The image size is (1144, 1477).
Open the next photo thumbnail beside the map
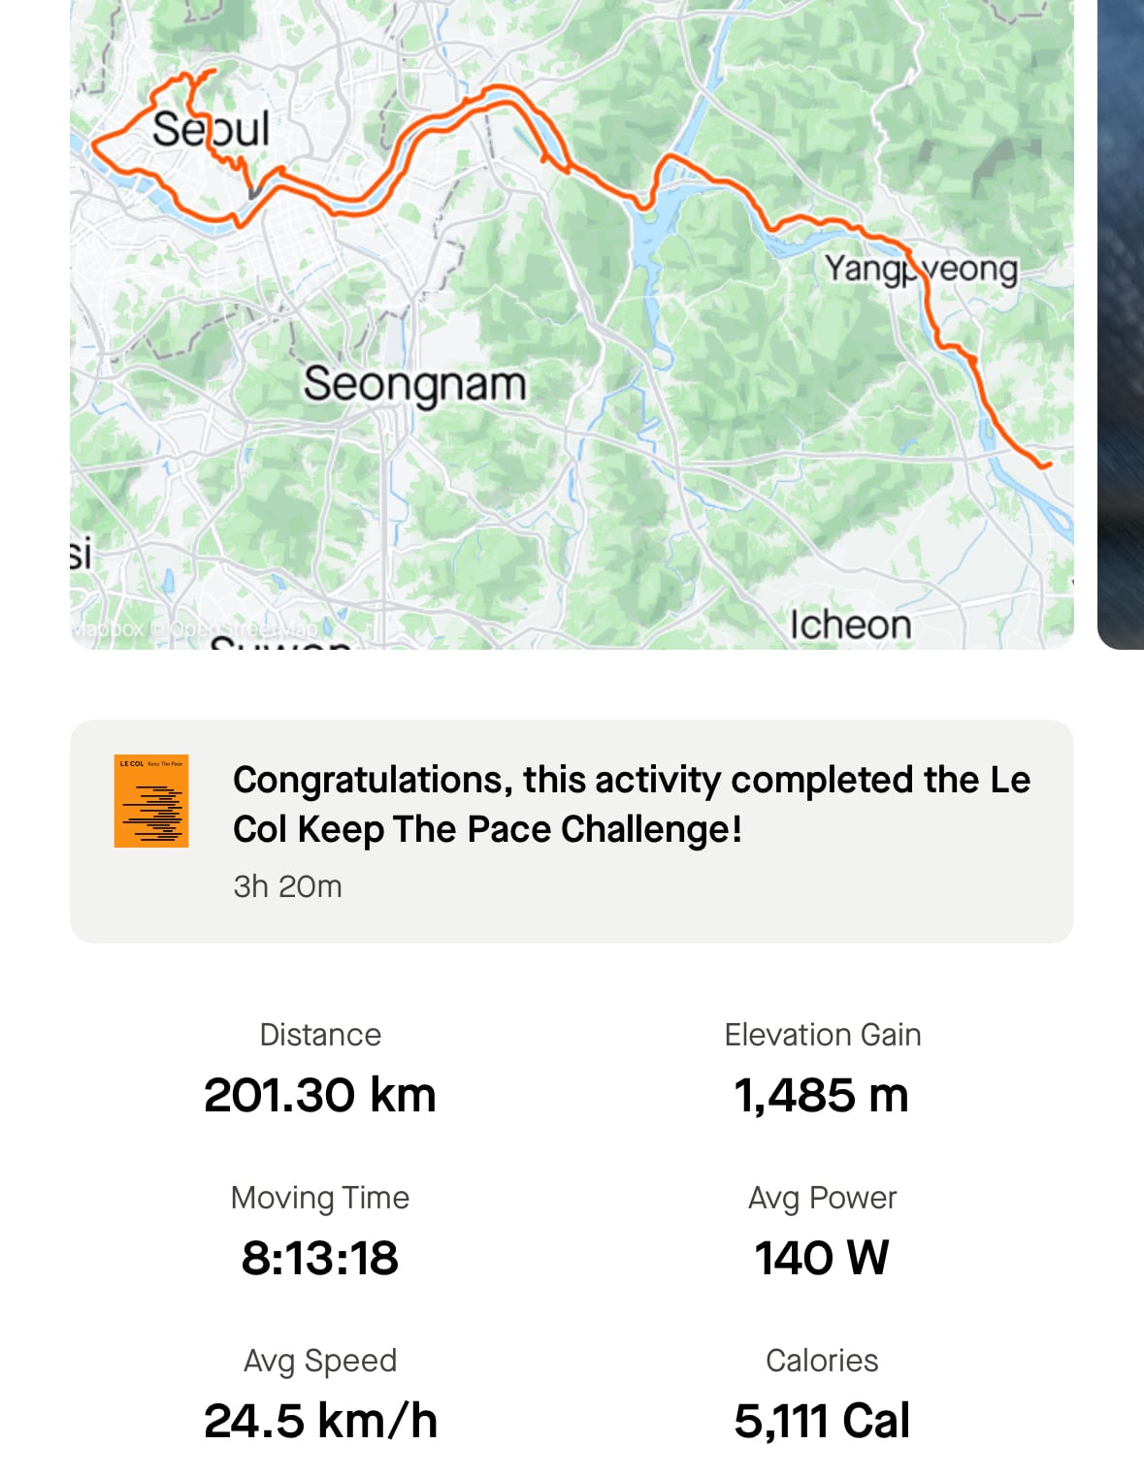click(x=1121, y=324)
